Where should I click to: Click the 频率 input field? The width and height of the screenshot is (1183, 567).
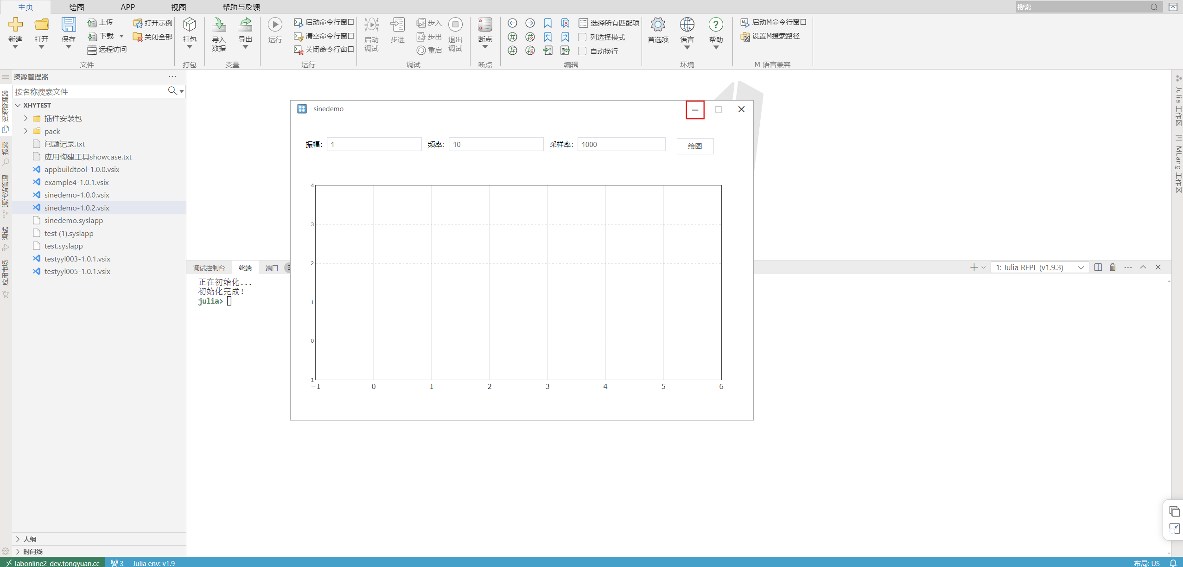point(495,145)
